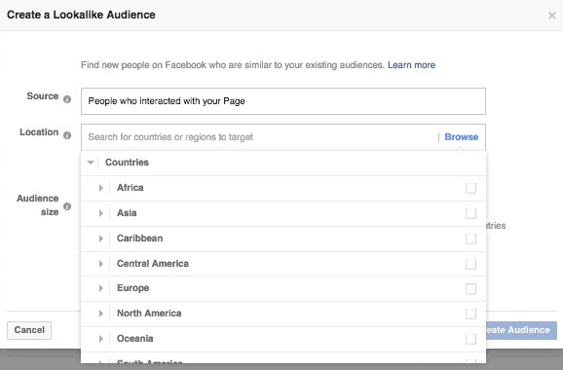Screen dimensions: 563x370
Task: Select the Africa row label
Action: (130, 188)
